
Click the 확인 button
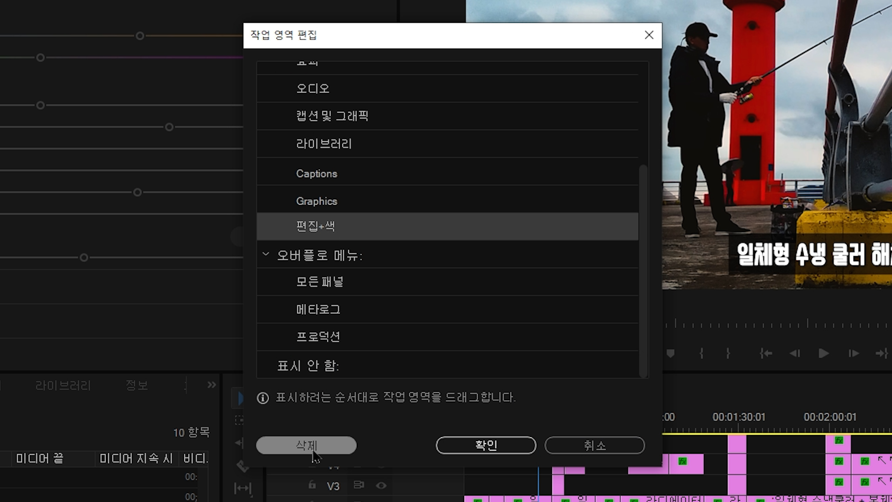pos(486,445)
